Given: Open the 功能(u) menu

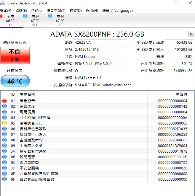Looking at the screenshot, I should 37,11.
